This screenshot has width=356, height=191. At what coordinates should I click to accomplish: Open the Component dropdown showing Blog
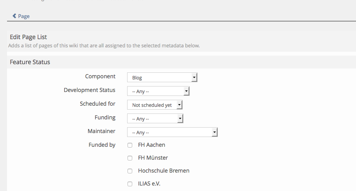tap(162, 77)
